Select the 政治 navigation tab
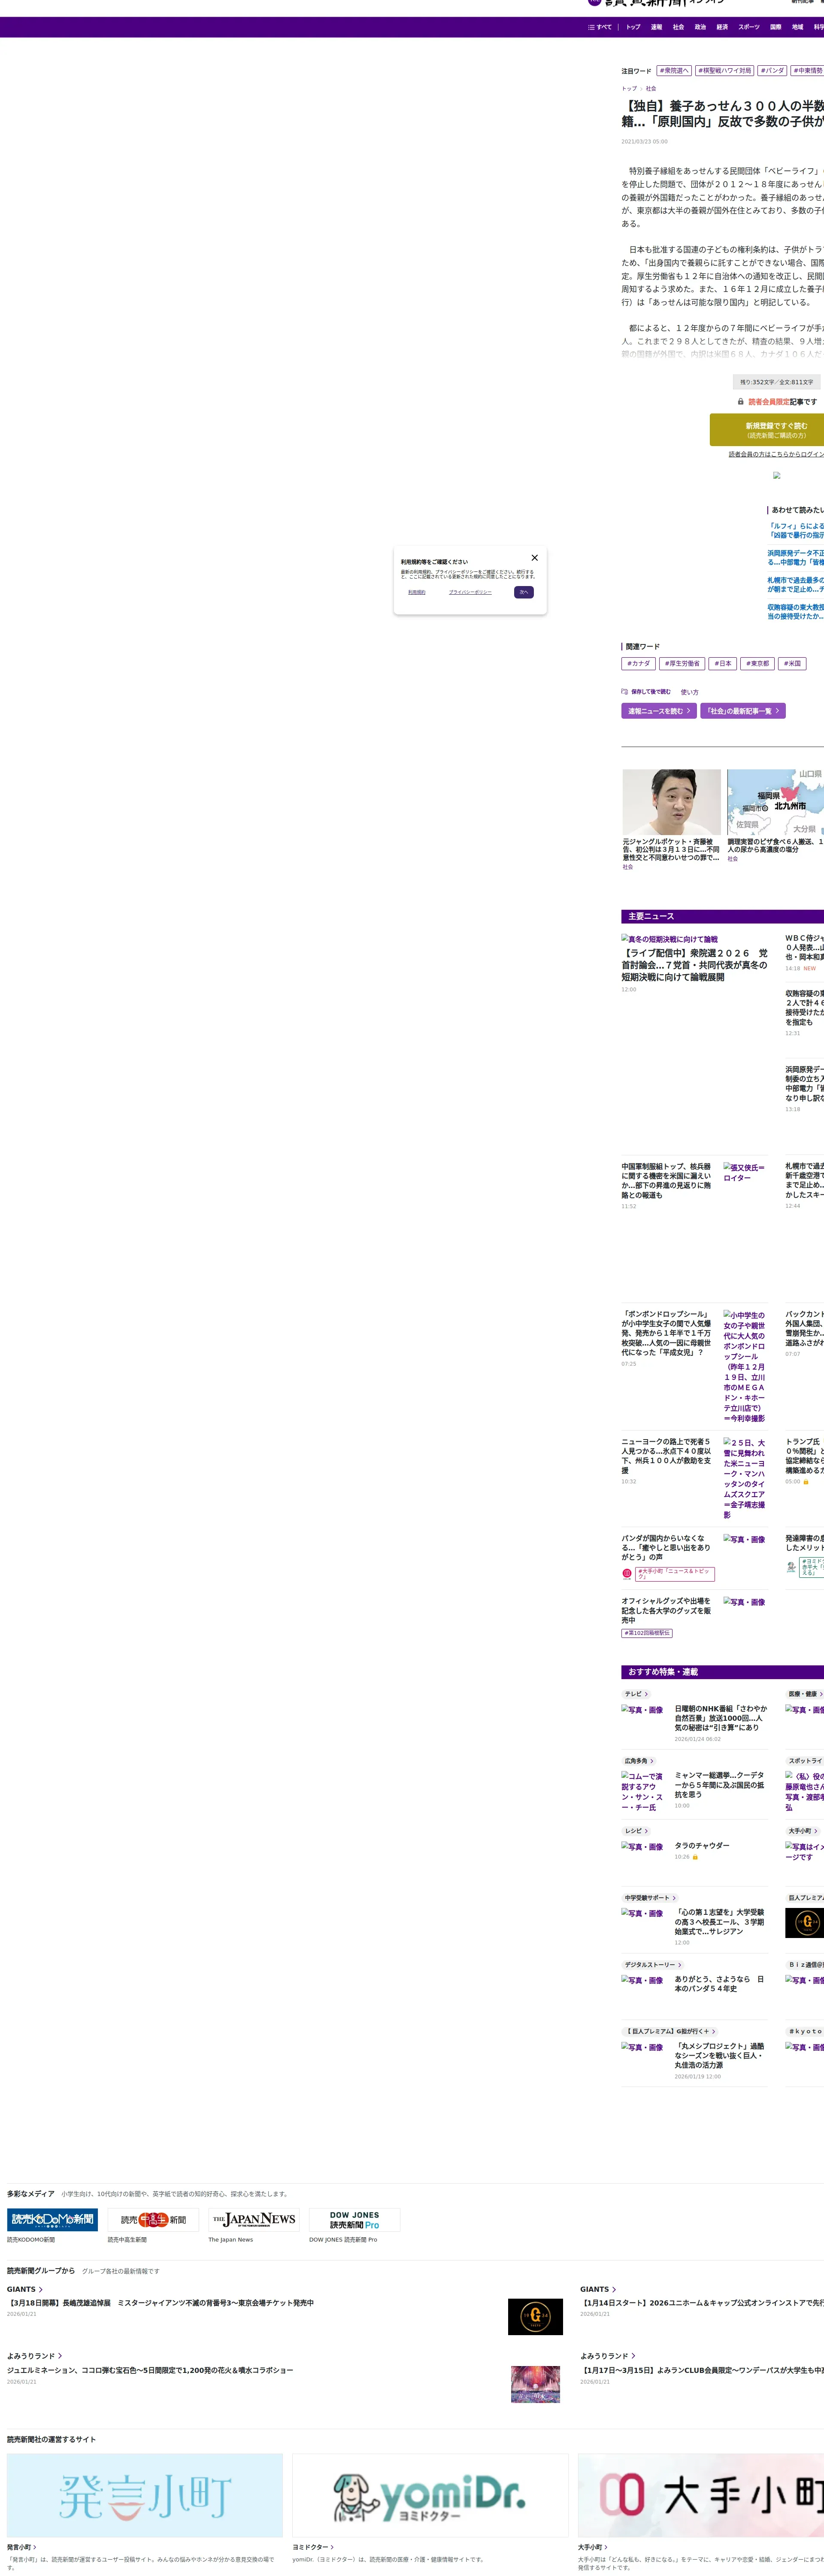This screenshot has width=824, height=2576. [700, 27]
